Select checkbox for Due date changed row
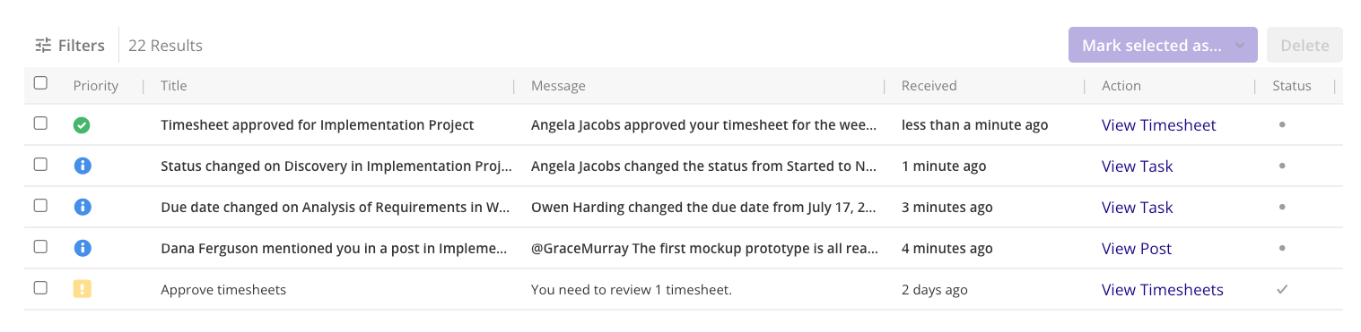 point(40,206)
